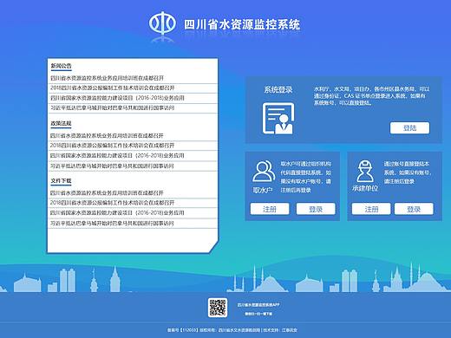Open 文件下载 item 习近平抵达巴拿马城
Screen dimensions: 451x338
pyautogui.click(x=113, y=224)
